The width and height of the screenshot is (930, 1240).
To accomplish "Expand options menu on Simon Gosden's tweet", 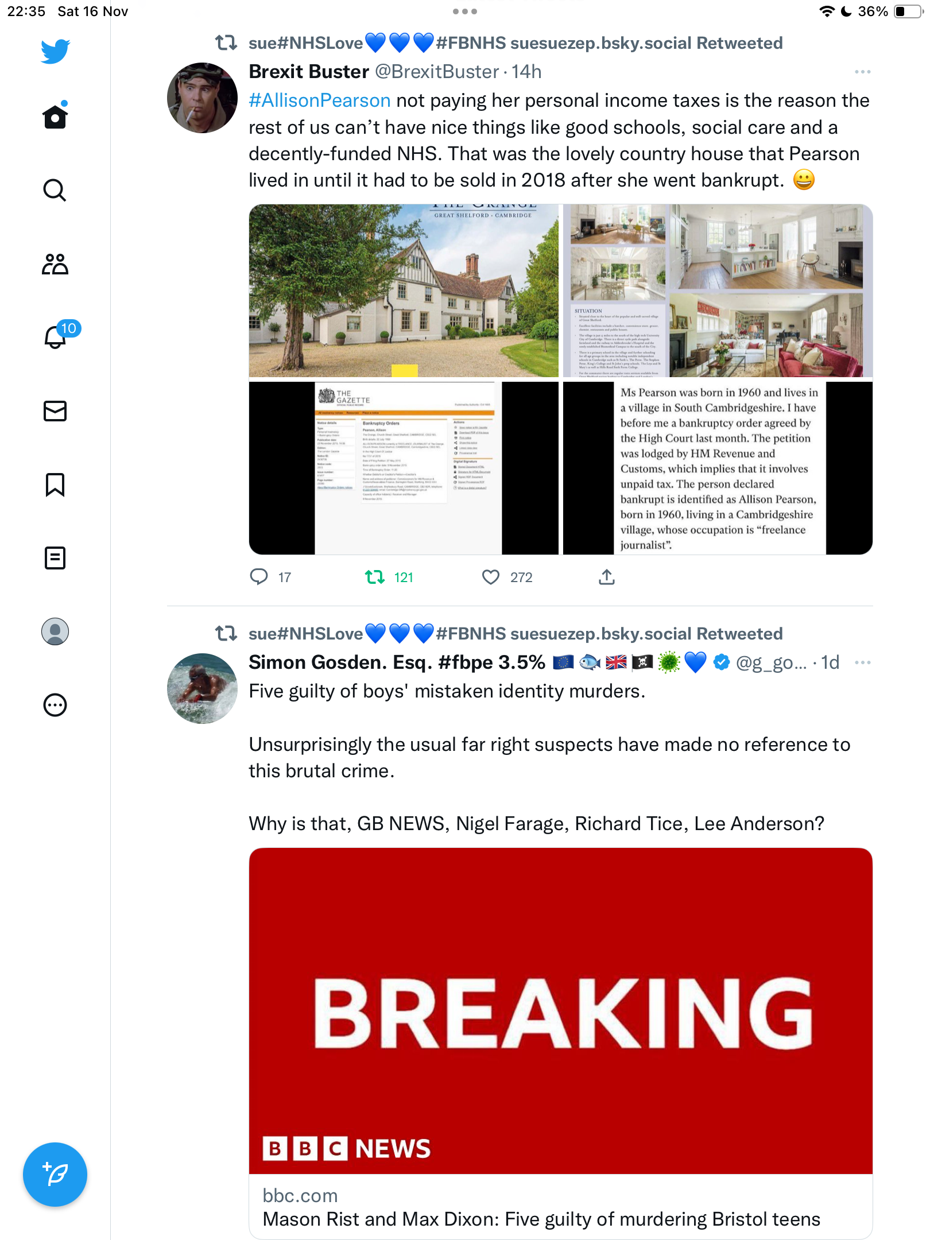I will [x=862, y=662].
